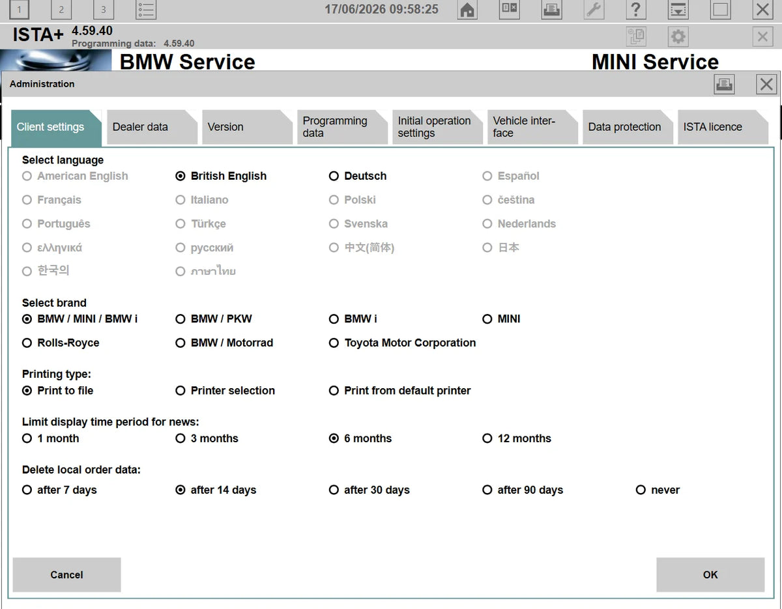The height and width of the screenshot is (609, 782).
Task: Choose Printer selection printing type
Action: click(x=225, y=391)
